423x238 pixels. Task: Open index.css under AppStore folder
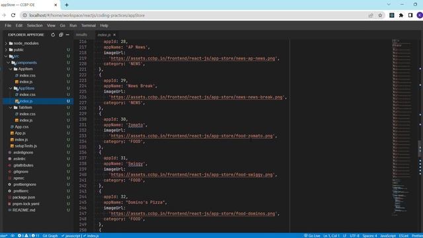click(x=27, y=95)
